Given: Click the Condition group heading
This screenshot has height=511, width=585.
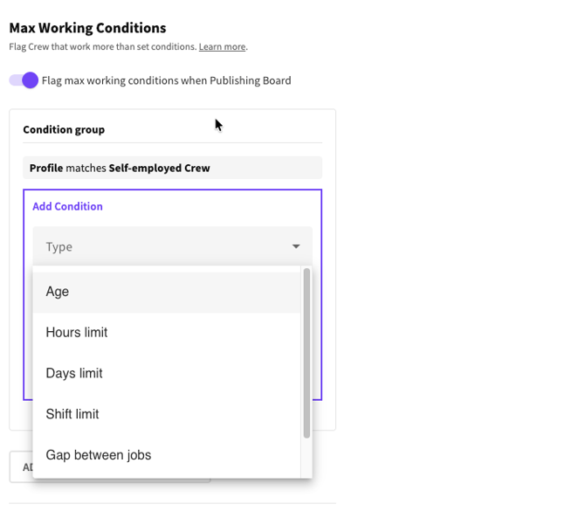Looking at the screenshot, I should [64, 129].
